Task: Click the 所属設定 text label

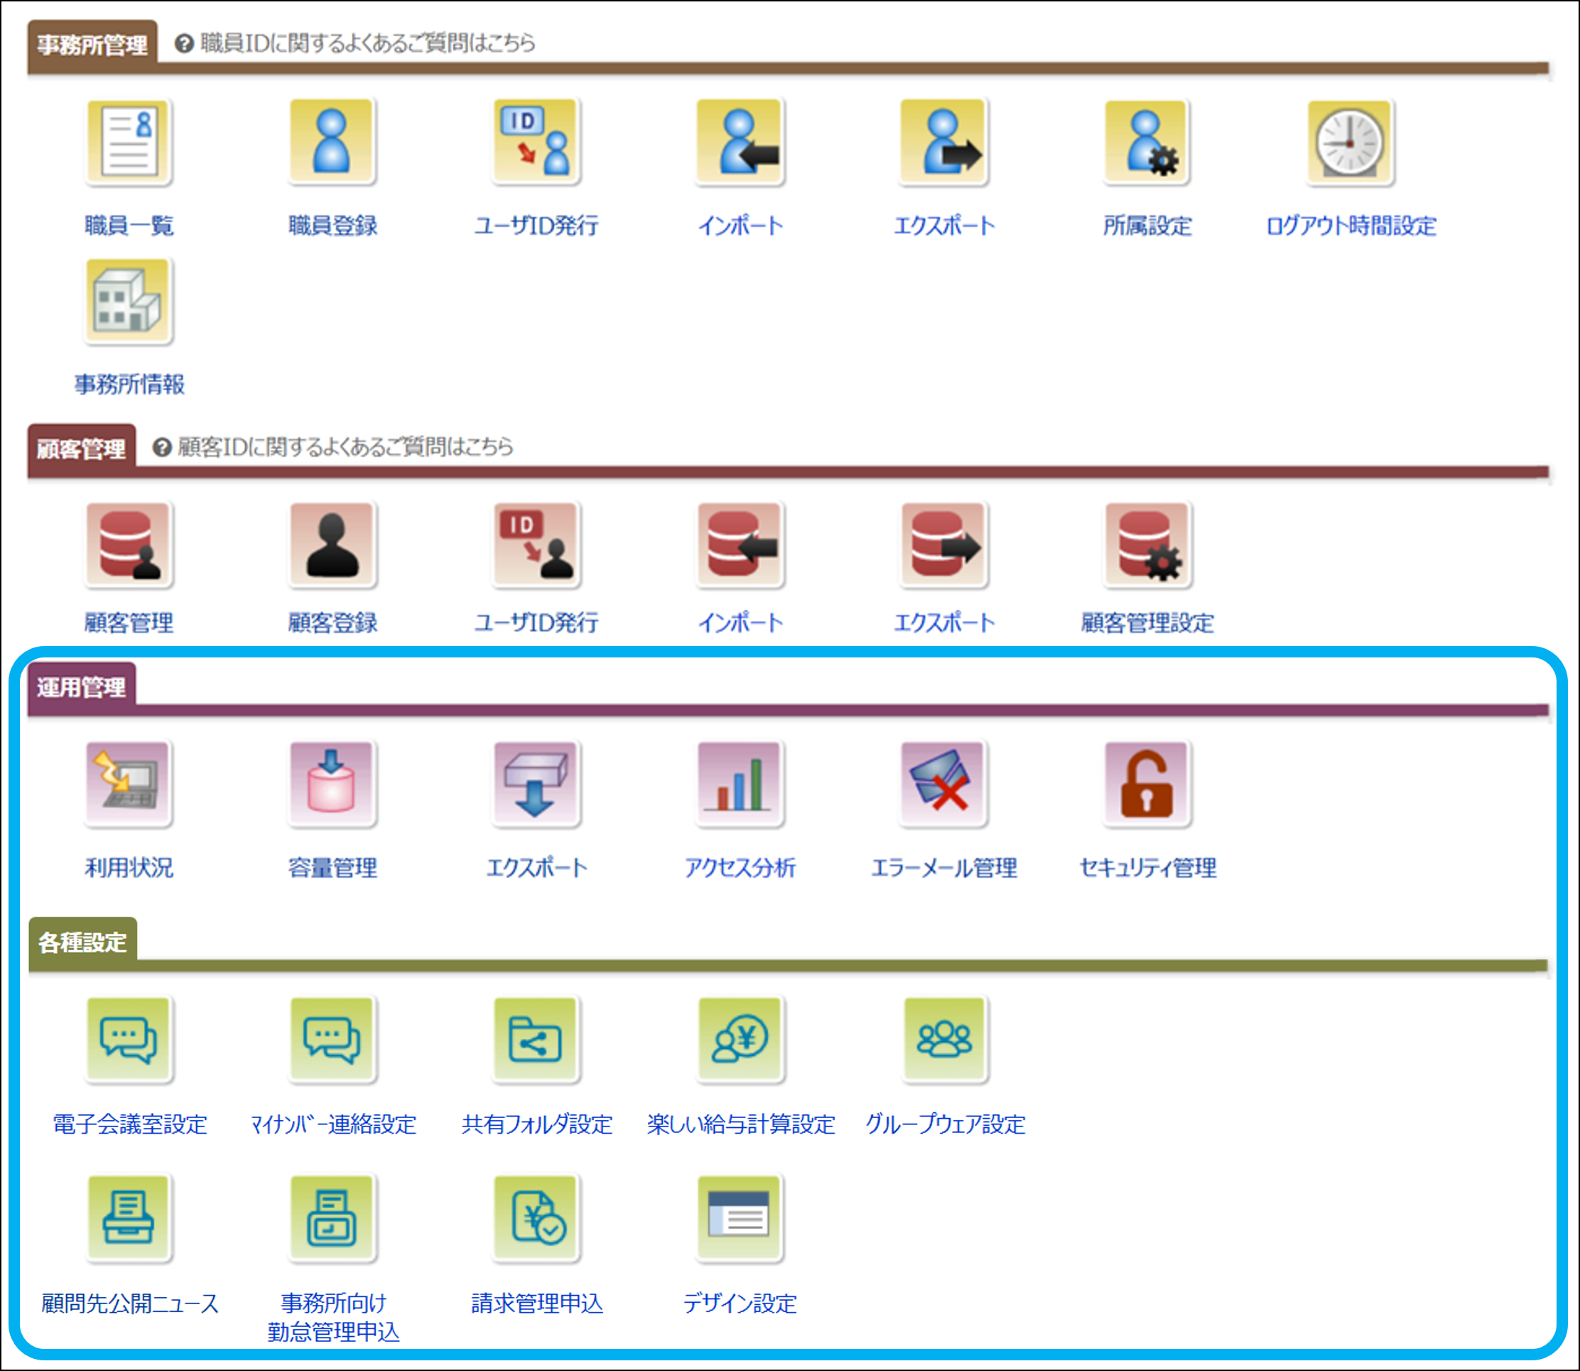Action: click(x=1147, y=226)
